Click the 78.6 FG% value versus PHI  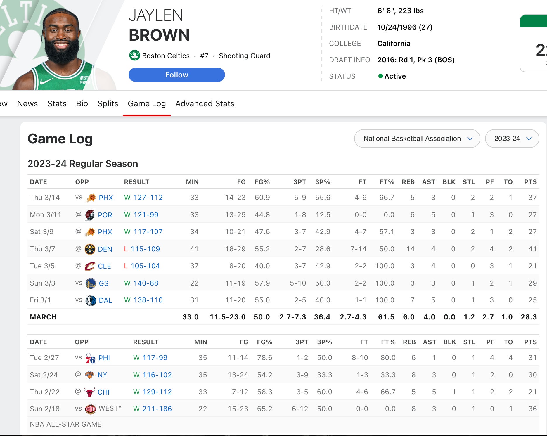click(264, 358)
